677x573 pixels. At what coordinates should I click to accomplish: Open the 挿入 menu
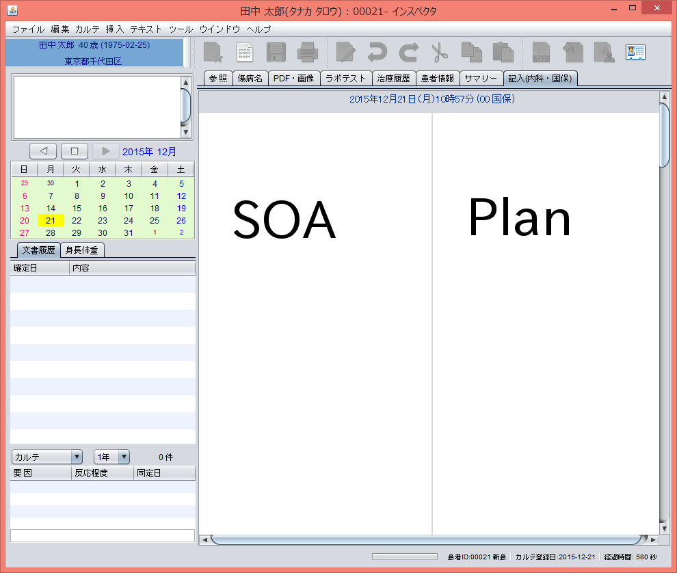pos(115,29)
